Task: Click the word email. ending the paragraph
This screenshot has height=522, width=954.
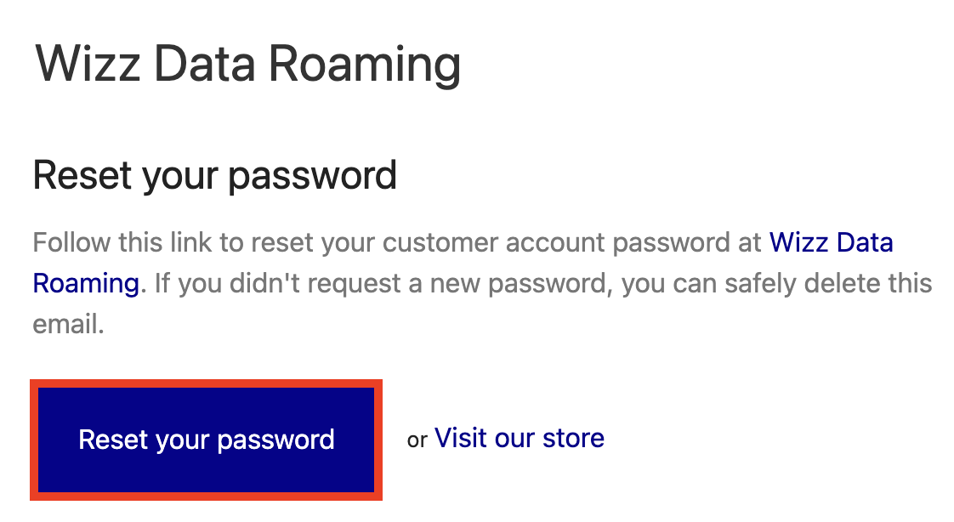Action: click(x=68, y=324)
